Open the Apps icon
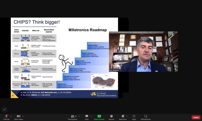 coord(134,116)
